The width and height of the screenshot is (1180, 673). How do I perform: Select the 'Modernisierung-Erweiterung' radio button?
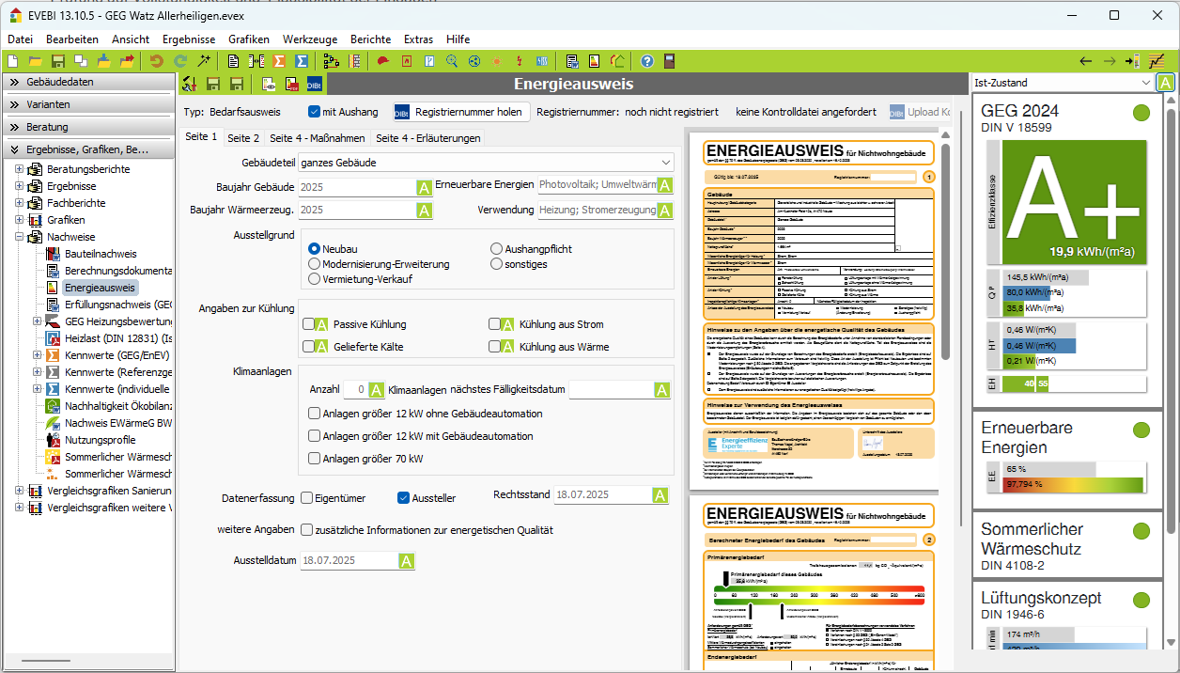[x=315, y=264]
